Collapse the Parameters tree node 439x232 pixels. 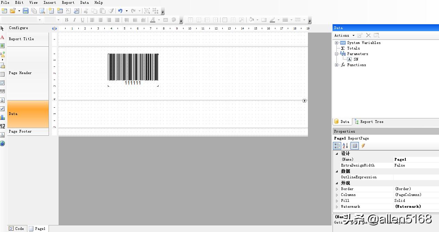click(x=336, y=54)
